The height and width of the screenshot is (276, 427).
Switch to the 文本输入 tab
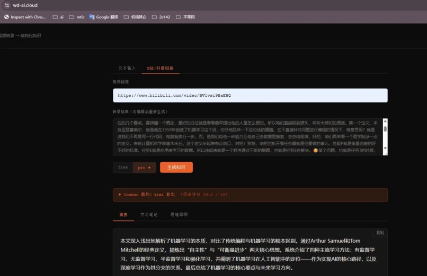pyautogui.click(x=127, y=68)
